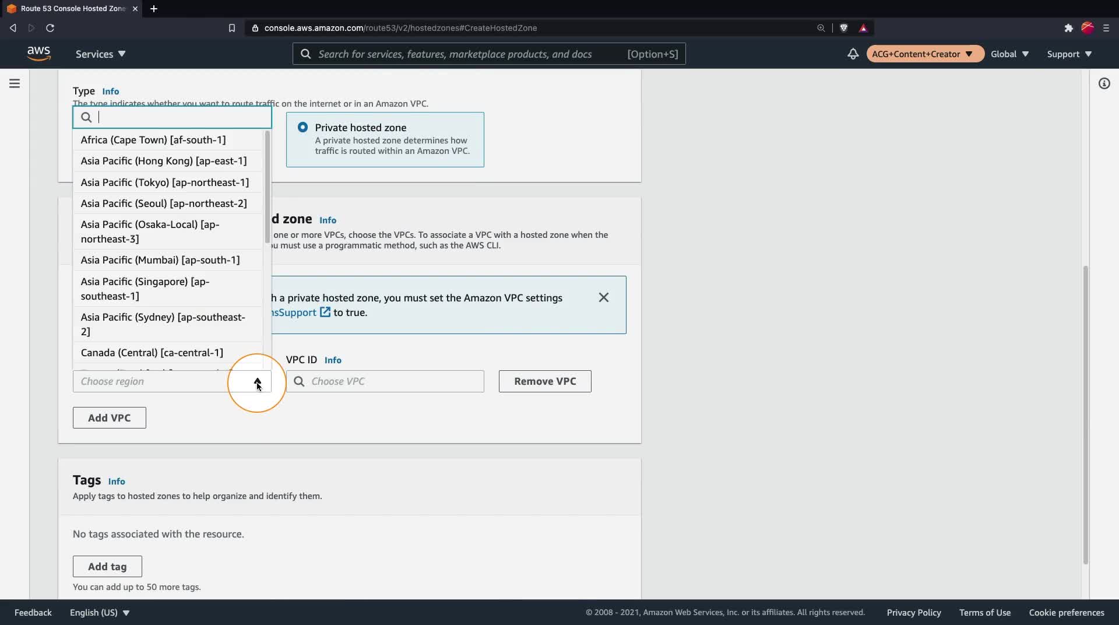
Task: Select Asia Pacific (Hong Kong) ap-east-1
Action: (168, 161)
